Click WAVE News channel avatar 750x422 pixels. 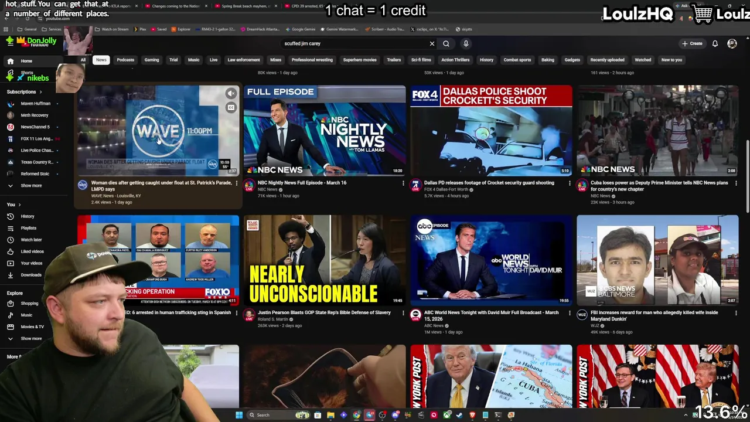(x=83, y=185)
